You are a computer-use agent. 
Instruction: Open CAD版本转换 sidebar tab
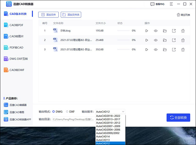point(16,14)
